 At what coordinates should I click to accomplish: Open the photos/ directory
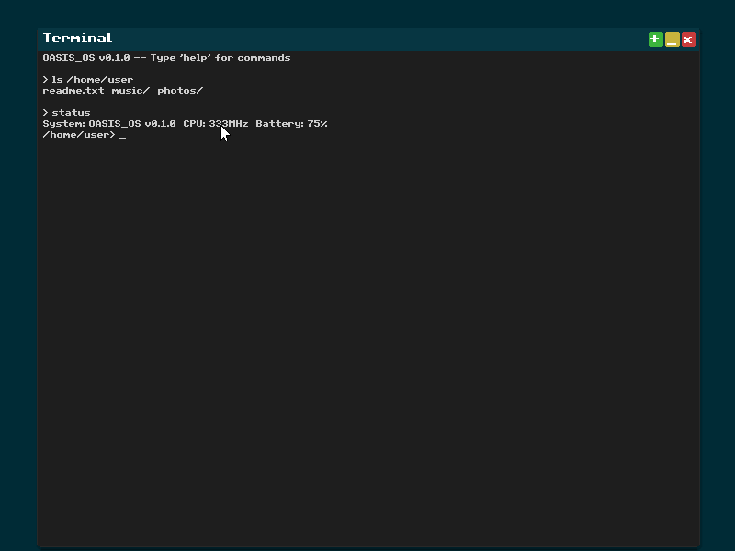pyautogui.click(x=180, y=90)
